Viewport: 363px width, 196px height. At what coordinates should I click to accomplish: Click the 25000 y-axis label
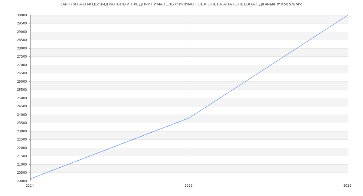pyautogui.click(x=22, y=98)
